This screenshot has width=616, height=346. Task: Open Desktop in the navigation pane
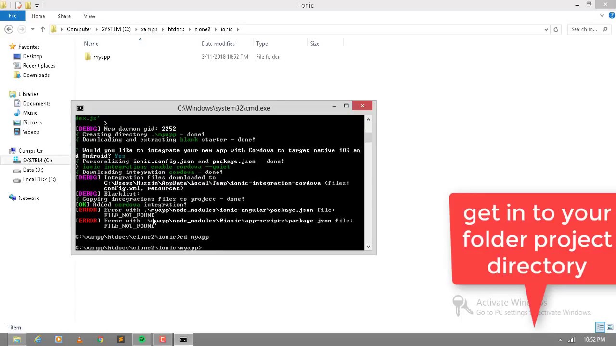pos(32,56)
